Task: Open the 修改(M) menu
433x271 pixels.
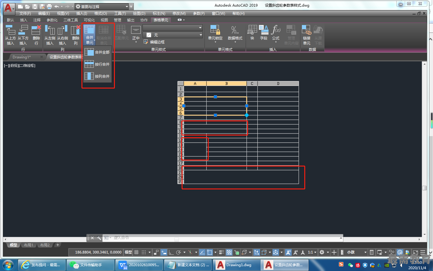Action: click(x=179, y=14)
